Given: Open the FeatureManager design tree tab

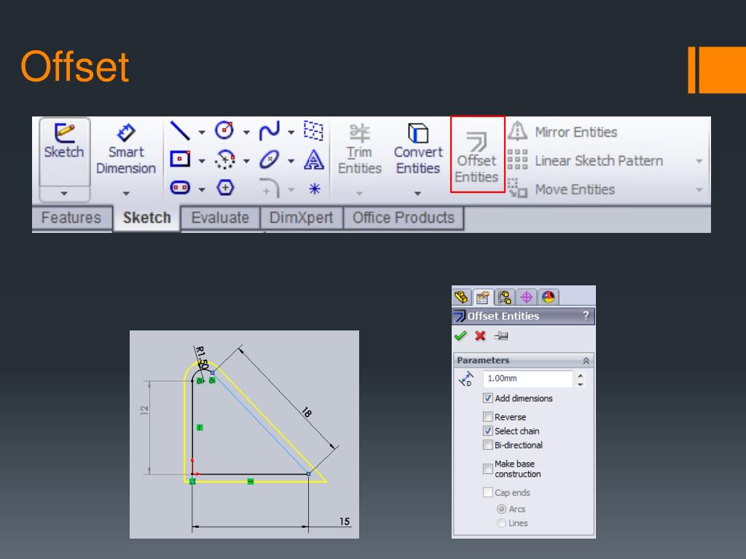Looking at the screenshot, I should [x=461, y=298].
